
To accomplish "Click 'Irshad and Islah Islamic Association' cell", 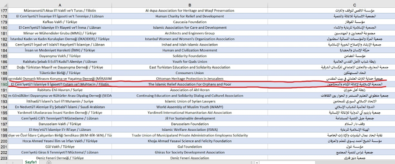I will 190,45.
